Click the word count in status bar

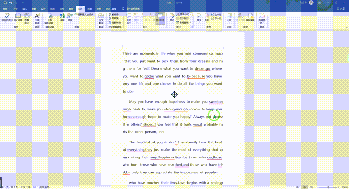(26, 187)
